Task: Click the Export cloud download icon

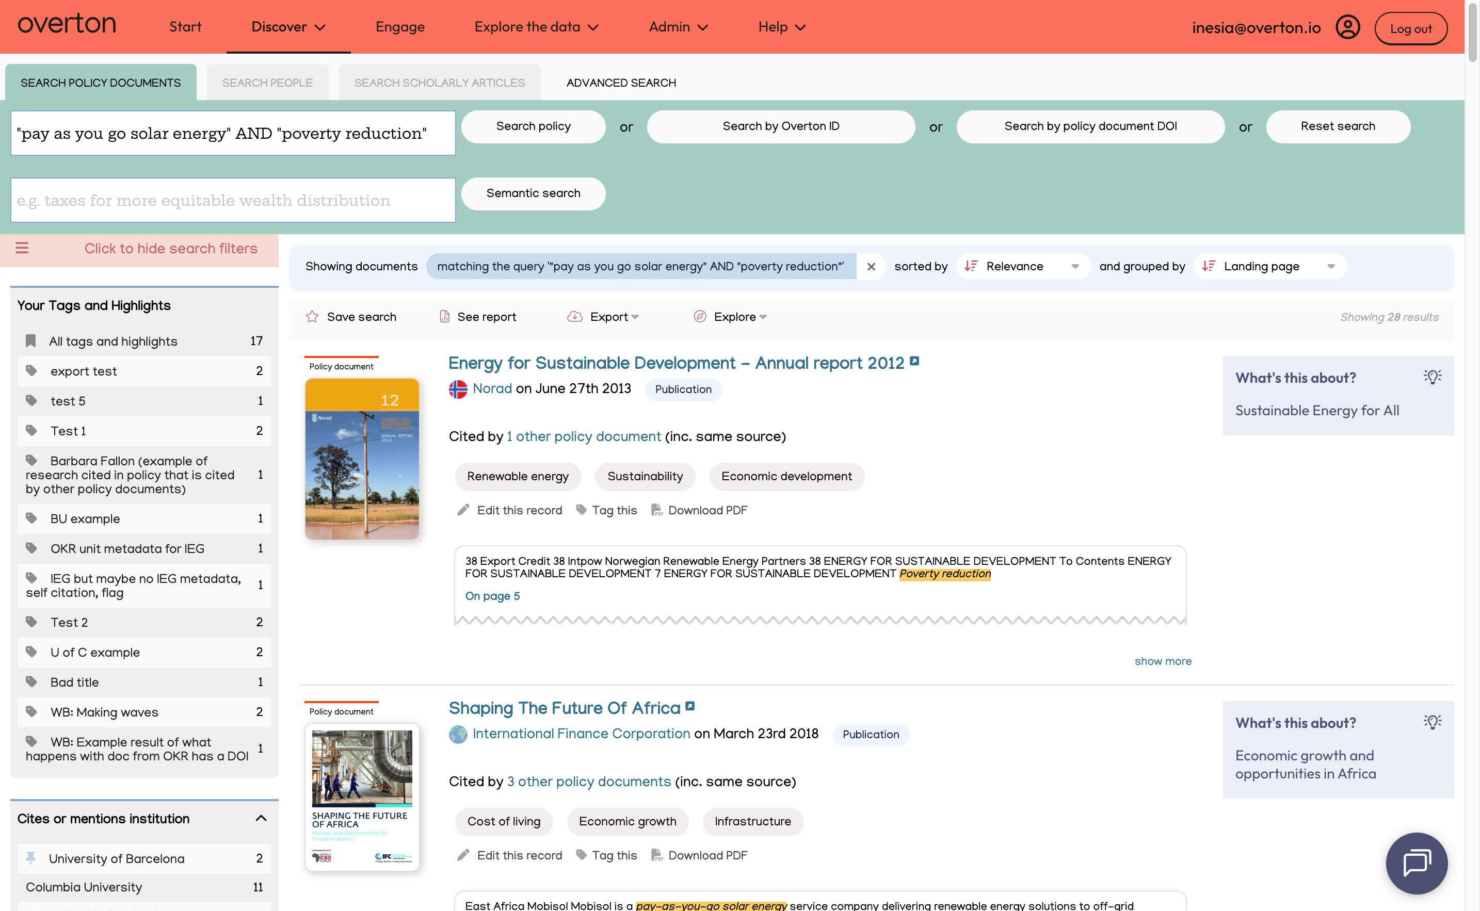Action: (x=575, y=317)
